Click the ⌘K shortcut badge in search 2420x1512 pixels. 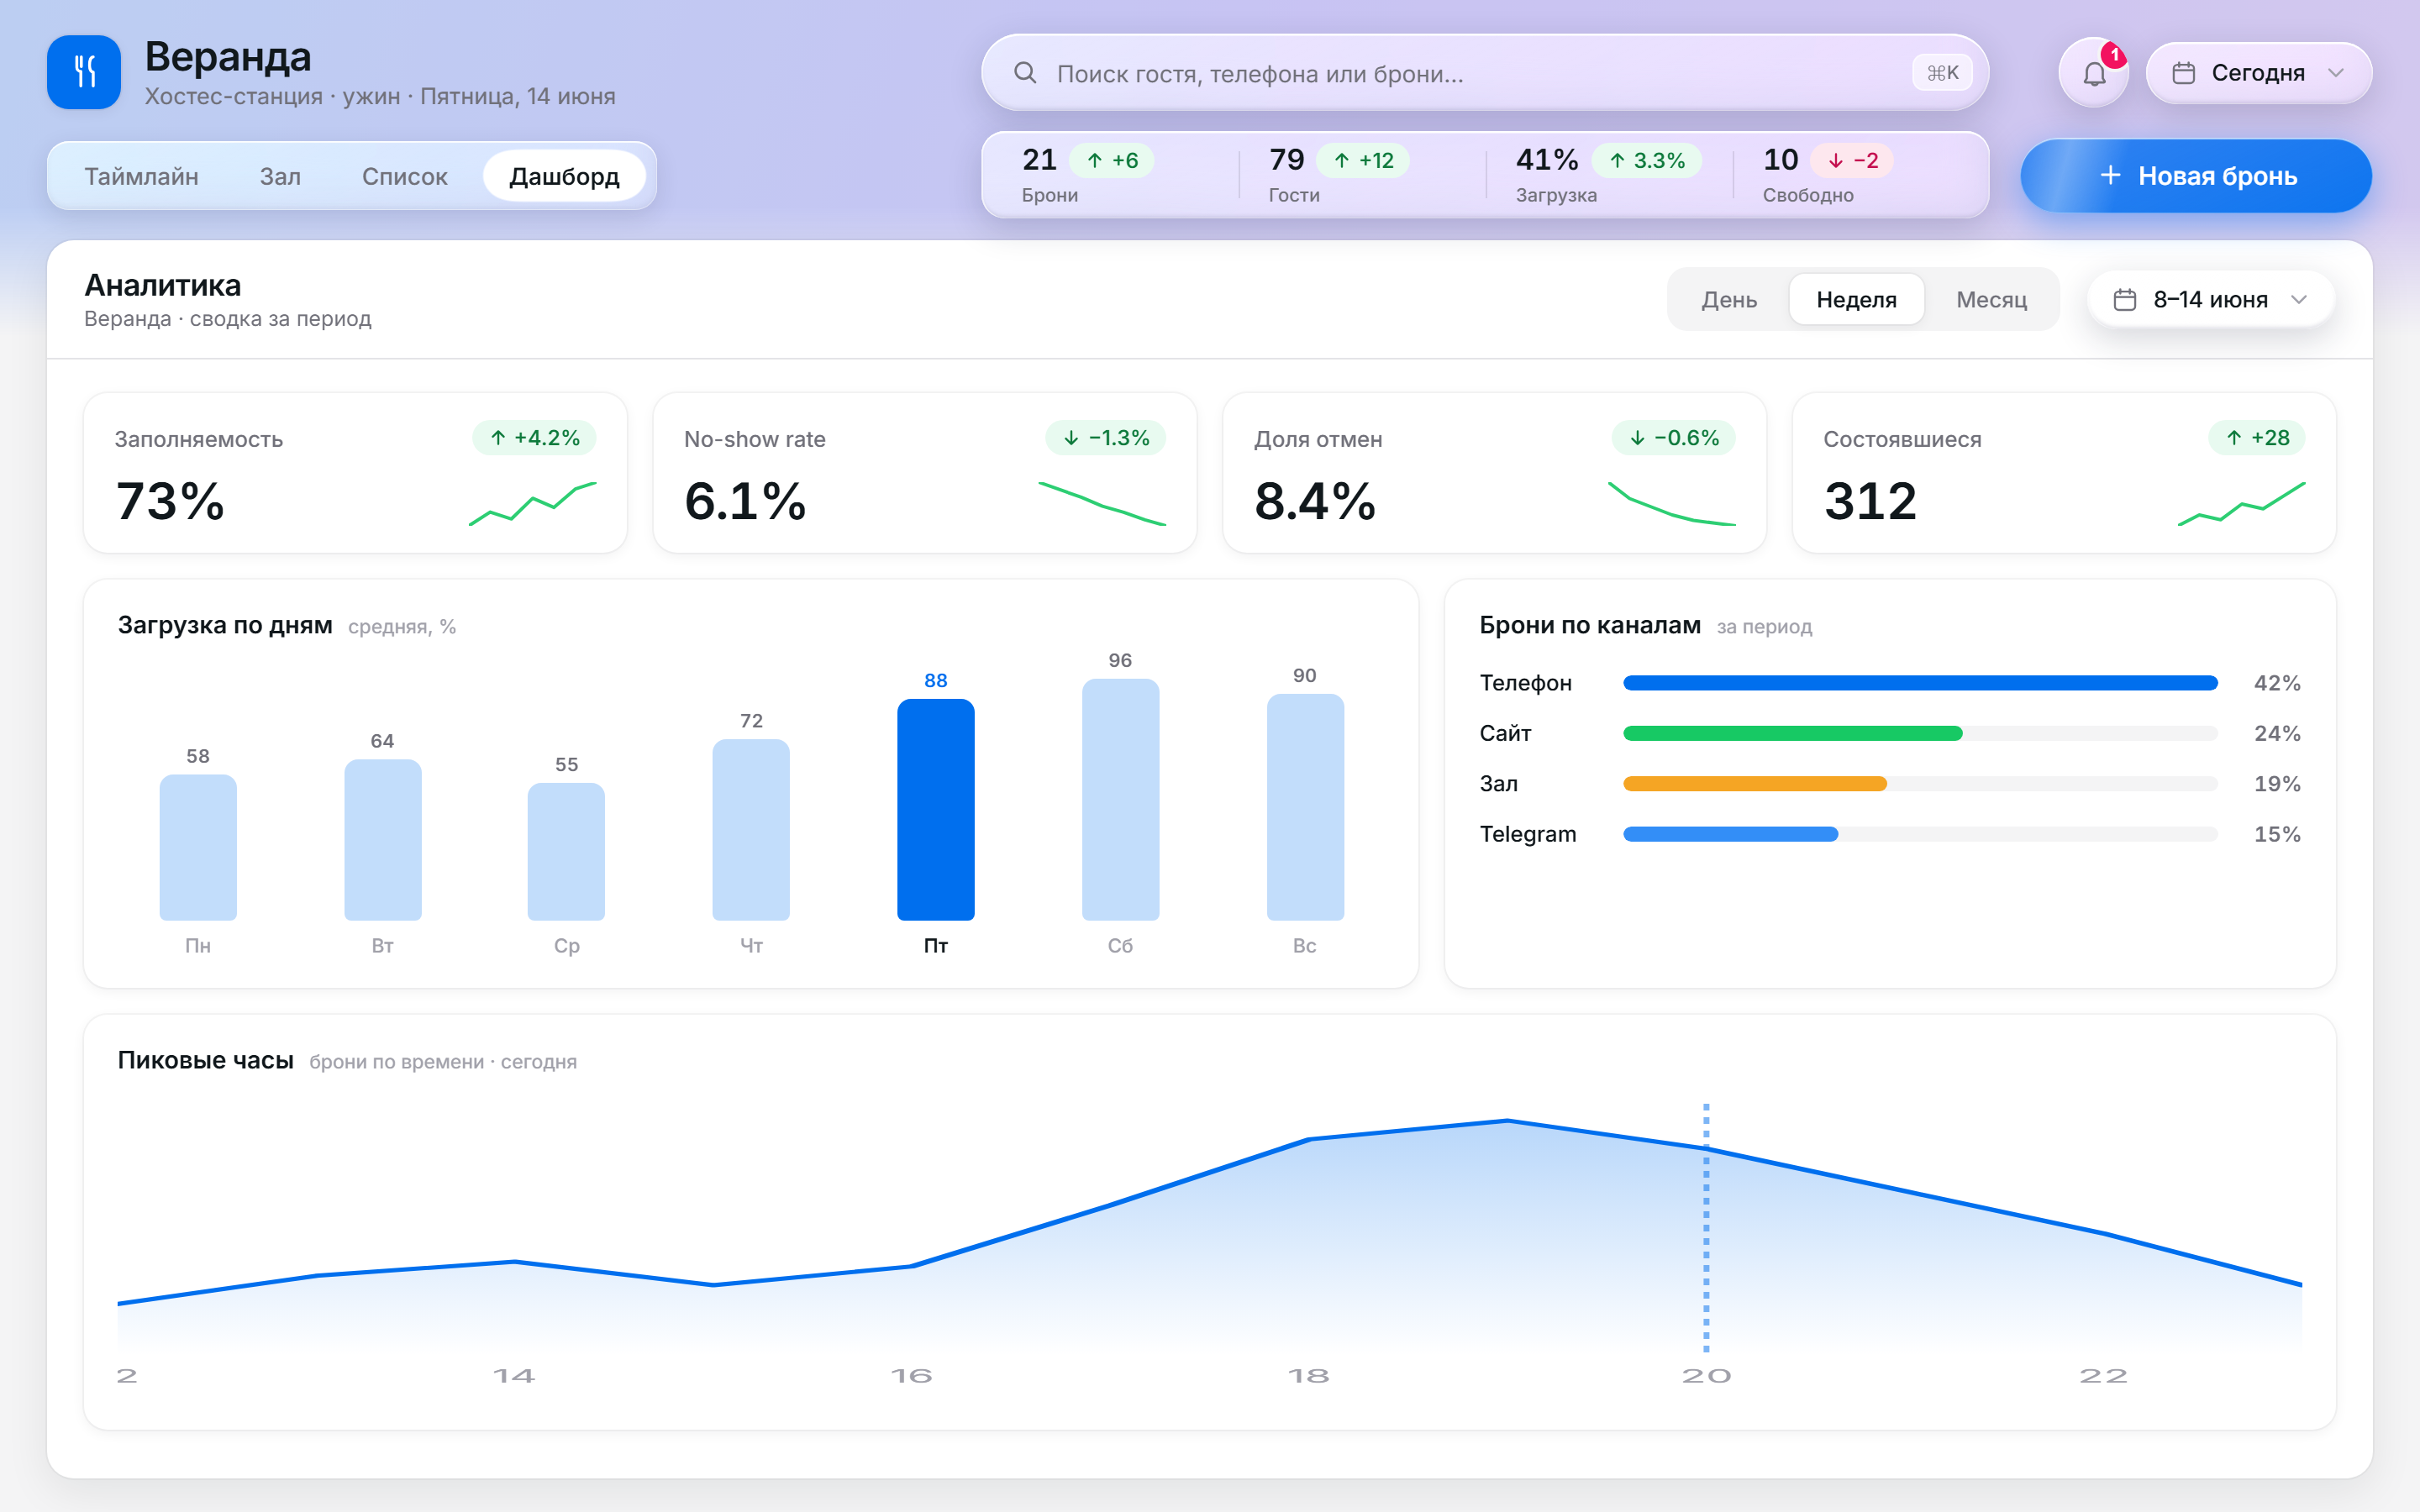point(1942,73)
